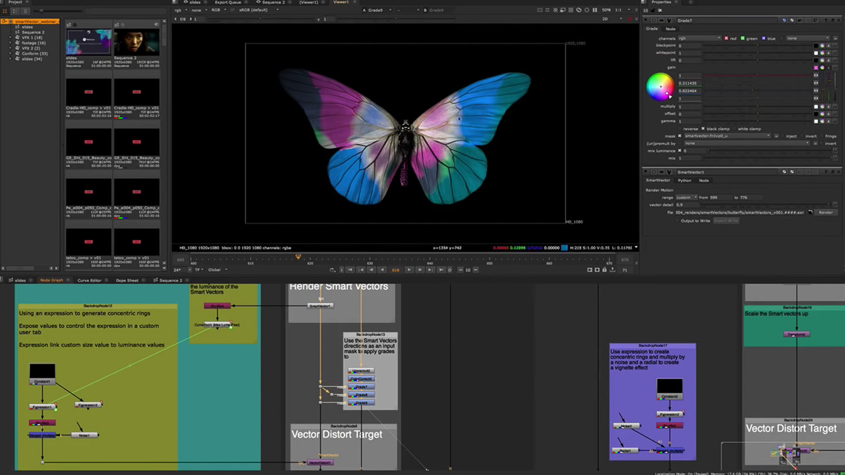Open the mask channel smartvector dropdown
This screenshot has width=845, height=475.
click(727, 136)
